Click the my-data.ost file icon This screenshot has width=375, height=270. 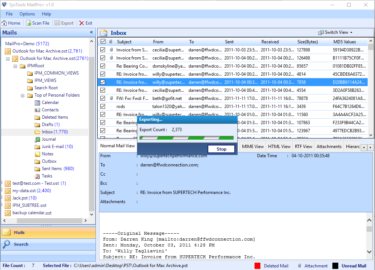pyautogui.click(x=8, y=191)
